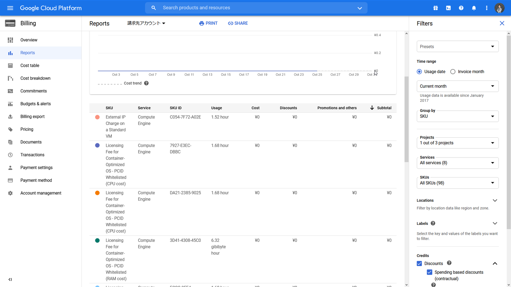511x287 pixels.
Task: Click the gift free trial icon
Action: 435,8
